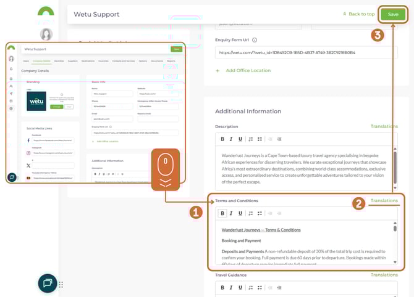
Task: Click the underlined Wanderlust Journeys Terms & Conditions heading
Action: click(261, 230)
